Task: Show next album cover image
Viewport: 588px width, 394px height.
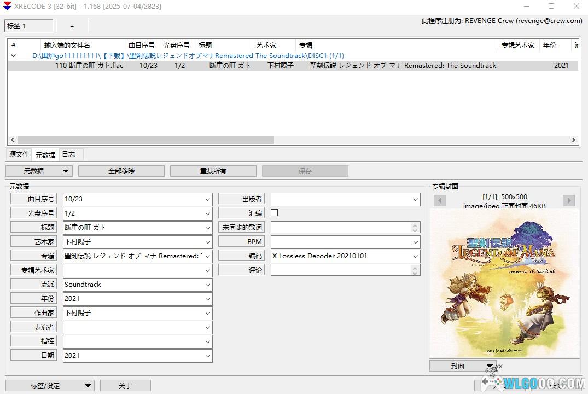Action: click(x=569, y=201)
